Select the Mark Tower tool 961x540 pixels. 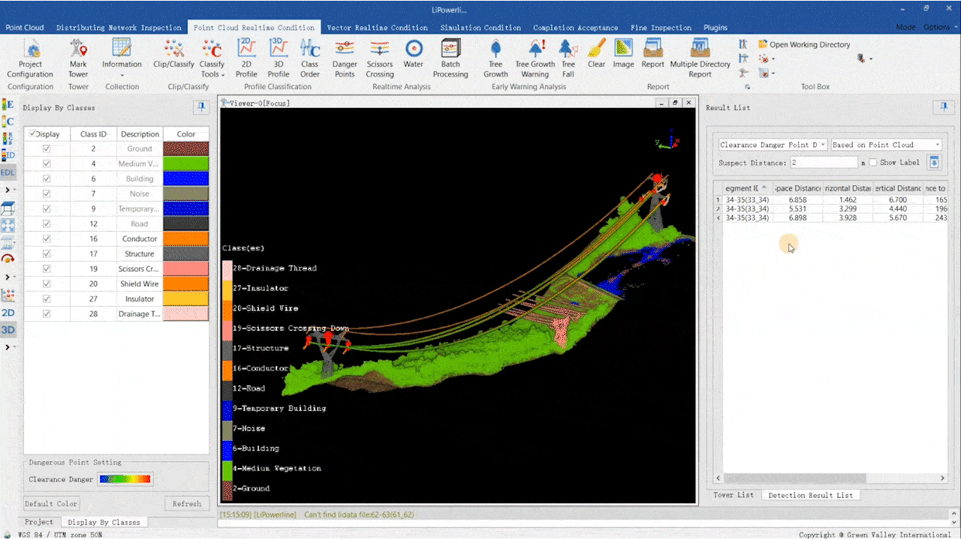78,59
